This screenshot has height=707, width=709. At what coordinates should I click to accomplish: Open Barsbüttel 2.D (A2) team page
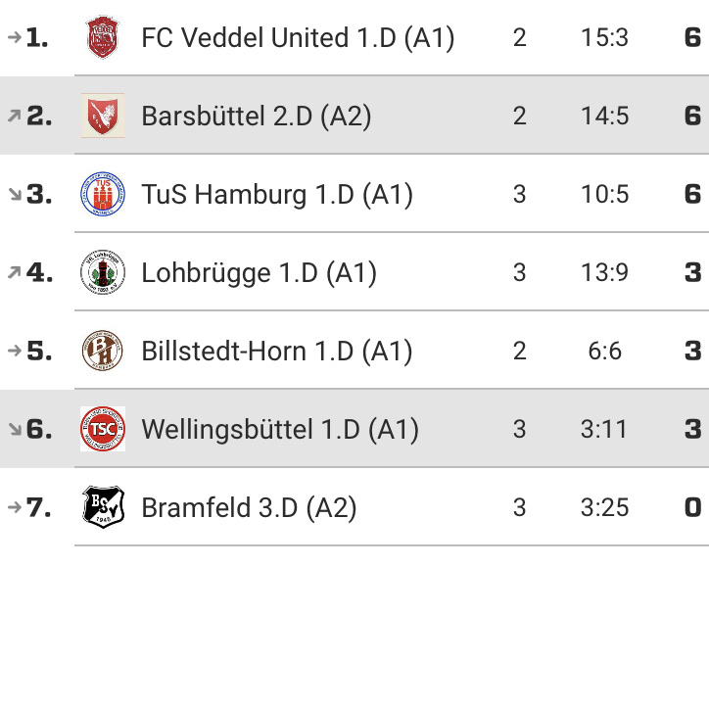pos(257,117)
